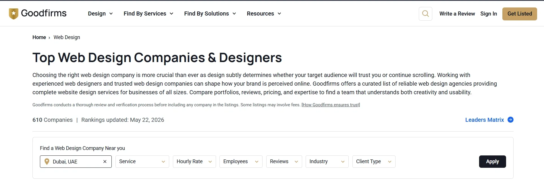Image resolution: width=544 pixels, height=183 pixels.
Task: Open the Find By Services menu
Action: click(148, 14)
